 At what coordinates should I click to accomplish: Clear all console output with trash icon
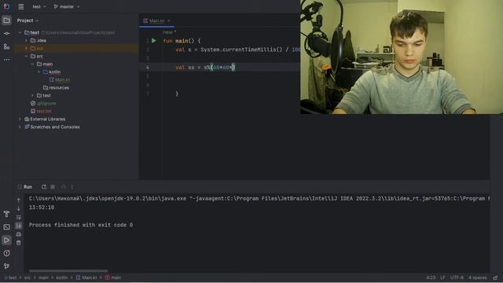click(19, 243)
